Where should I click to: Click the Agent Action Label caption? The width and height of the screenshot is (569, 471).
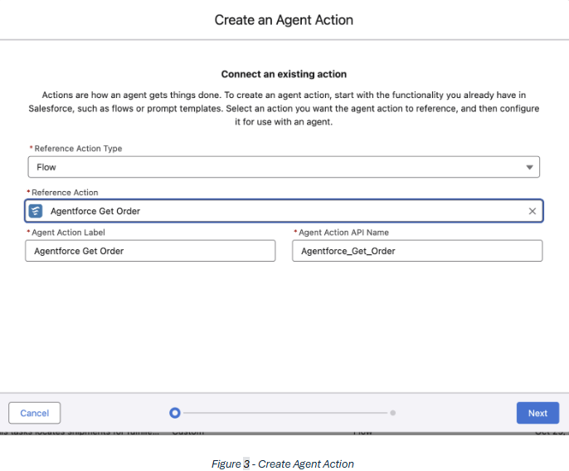point(68,233)
